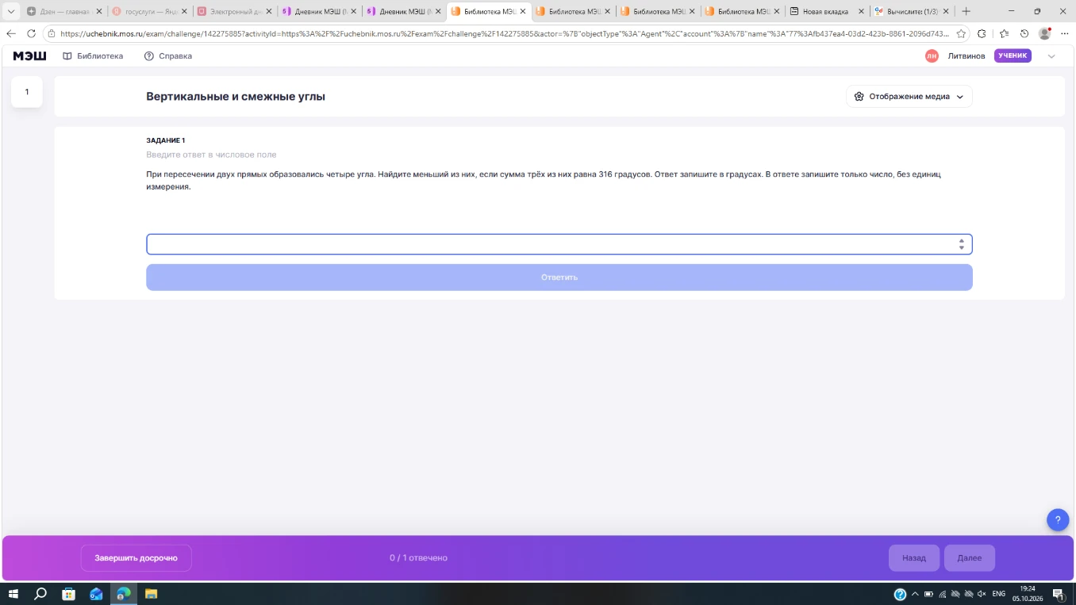
Task: Close the Новая вкладка tab
Action: [861, 11]
